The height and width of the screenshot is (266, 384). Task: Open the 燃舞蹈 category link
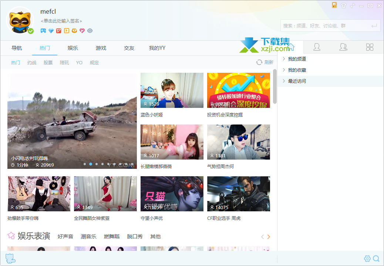tap(112, 236)
